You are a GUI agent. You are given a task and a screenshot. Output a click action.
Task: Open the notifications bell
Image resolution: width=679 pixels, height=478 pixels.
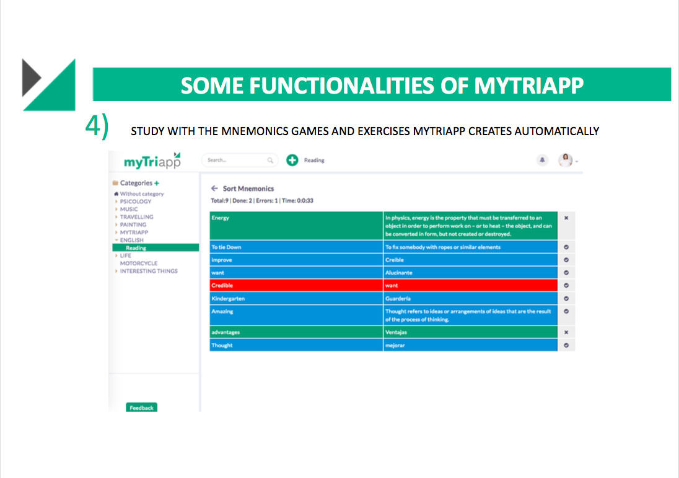(543, 160)
